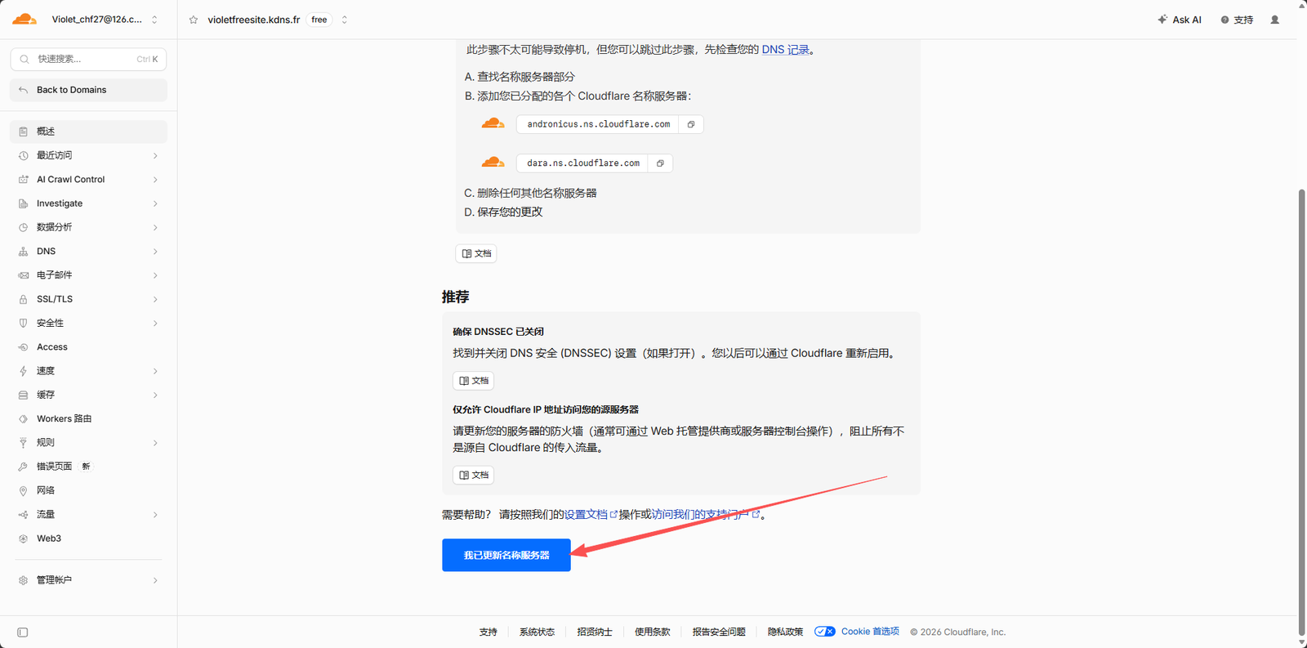Toggle the Cookie 首选项 switch icon
Viewport: 1307px width, 648px height.
[825, 632]
